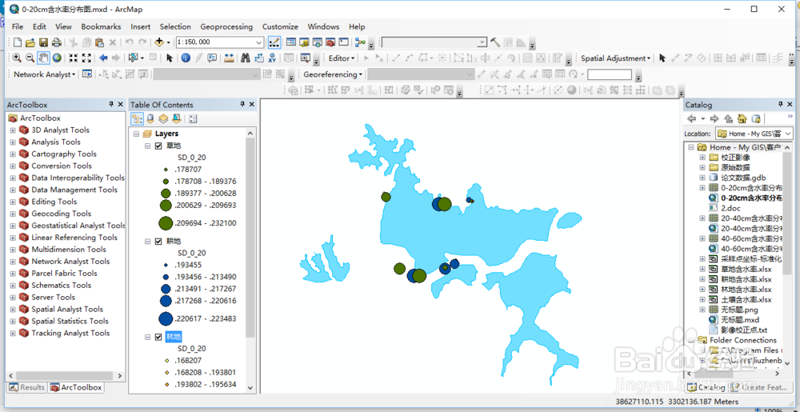
Task: Click green symbol for .189377 - .200628
Action: pos(166,194)
